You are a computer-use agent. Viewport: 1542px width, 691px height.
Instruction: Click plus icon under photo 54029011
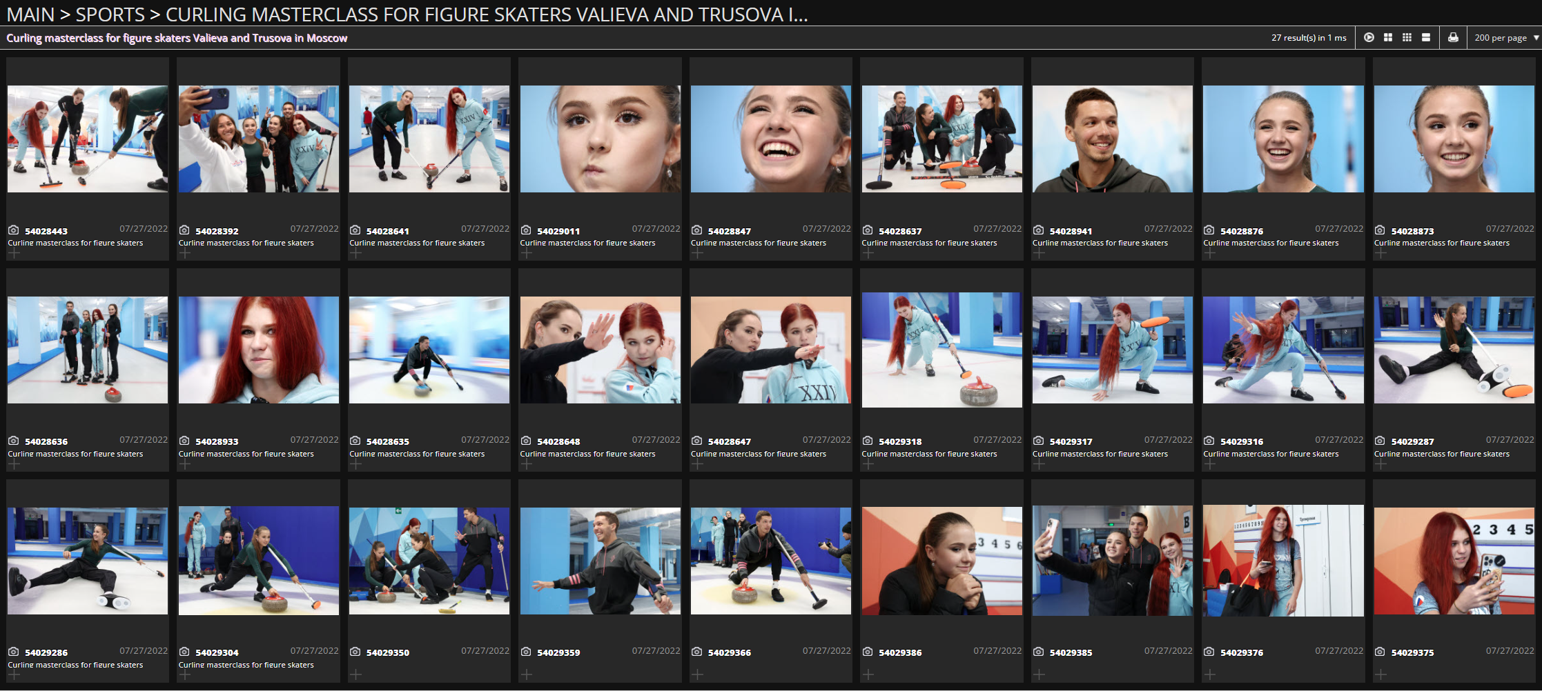click(527, 254)
